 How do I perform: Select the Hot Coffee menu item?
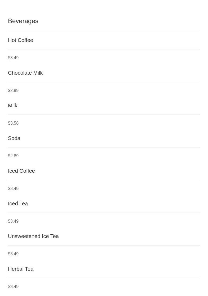click(20, 40)
